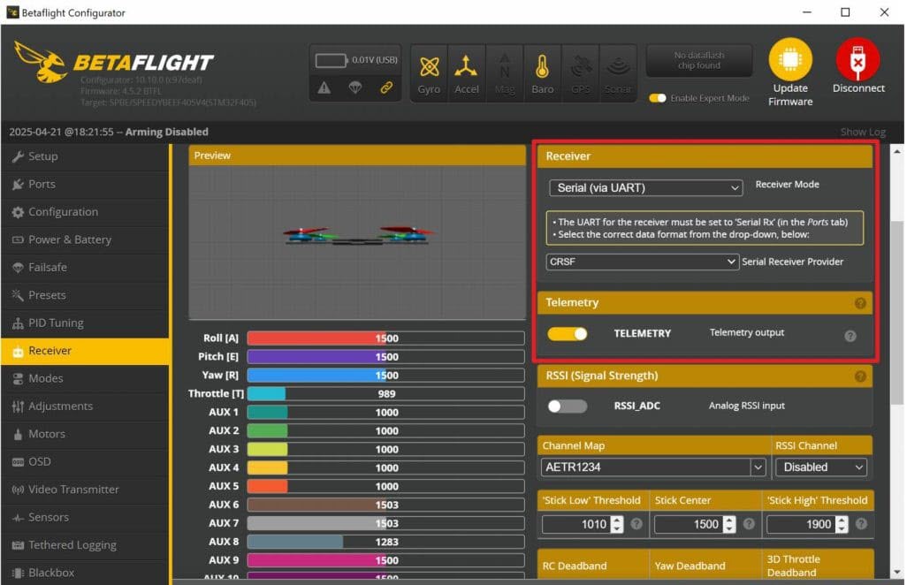The height and width of the screenshot is (585, 907).
Task: Open the Serial Receiver Provider CRSF dropdown
Action: point(642,262)
